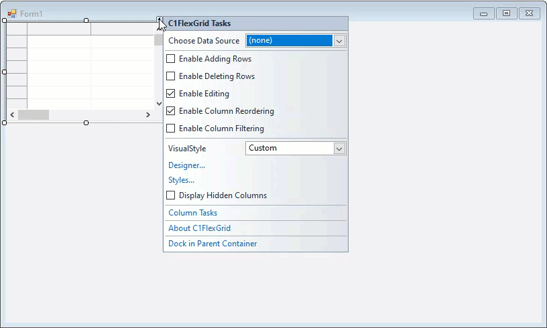
Task: Click the grid's left scroll arrow
Action: (12, 115)
